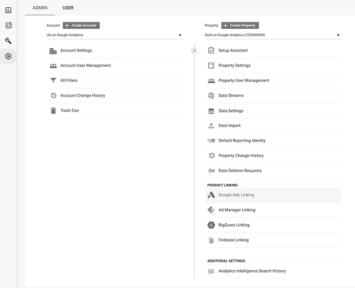This screenshot has width=355, height=288.
Task: Click the Create Property button
Action: tap(240, 25)
